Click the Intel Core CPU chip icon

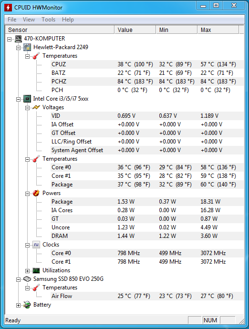coord(27,99)
